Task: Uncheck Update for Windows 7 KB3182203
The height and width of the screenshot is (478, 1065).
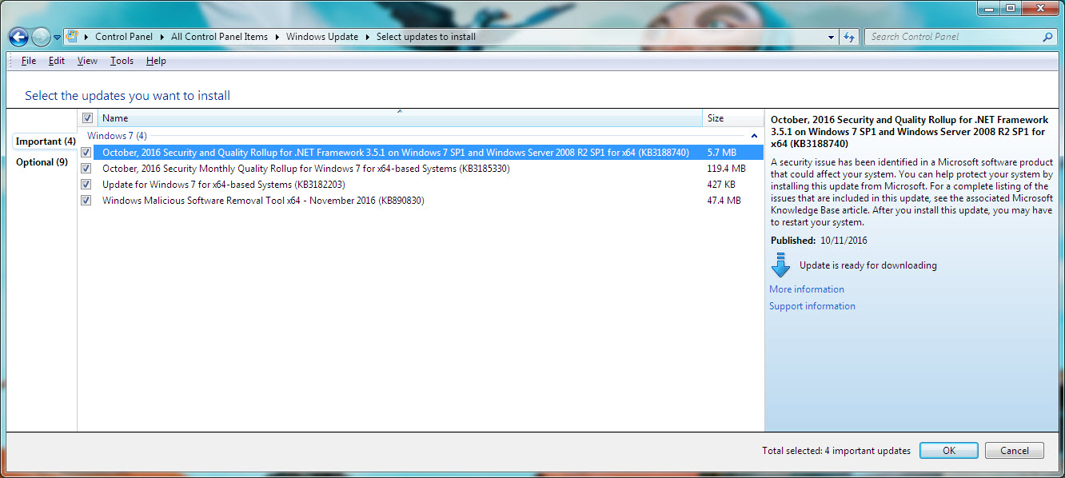Action: (86, 185)
